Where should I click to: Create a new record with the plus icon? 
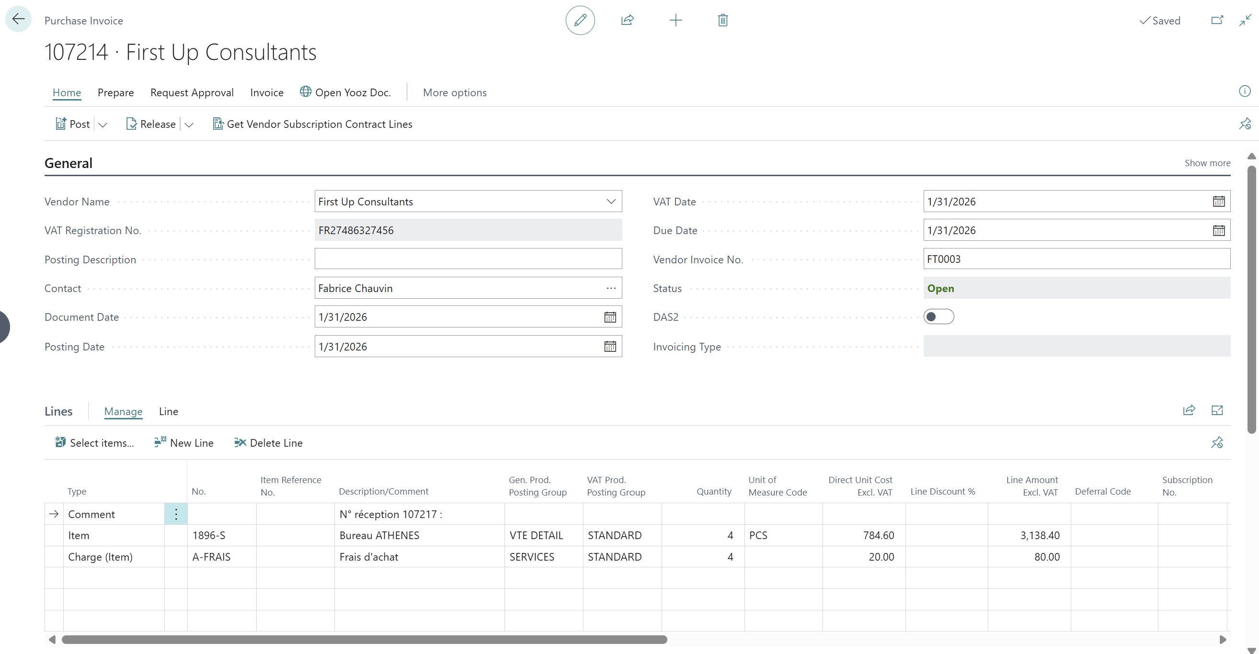(x=675, y=20)
